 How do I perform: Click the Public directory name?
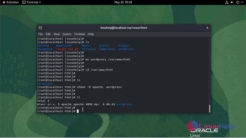pos(105,46)
